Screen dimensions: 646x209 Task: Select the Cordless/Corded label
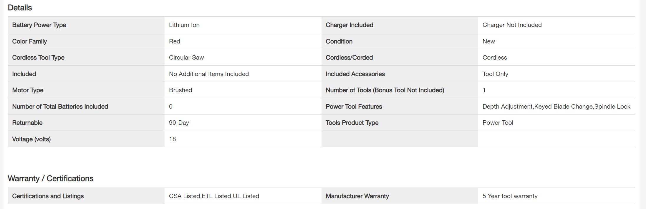(x=349, y=58)
